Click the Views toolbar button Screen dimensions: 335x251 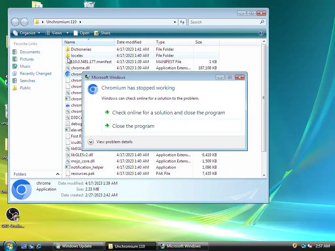point(54,33)
